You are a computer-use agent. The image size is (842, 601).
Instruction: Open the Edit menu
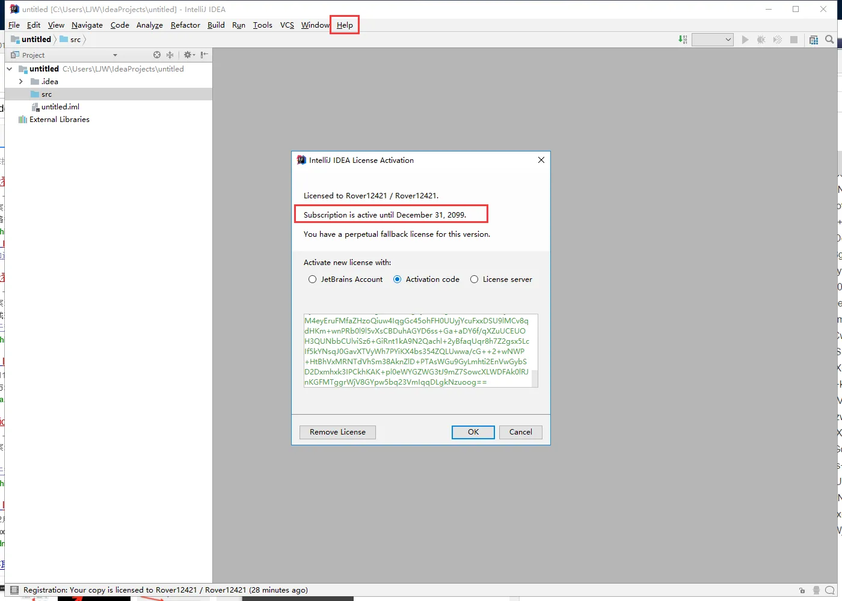pyautogui.click(x=34, y=25)
